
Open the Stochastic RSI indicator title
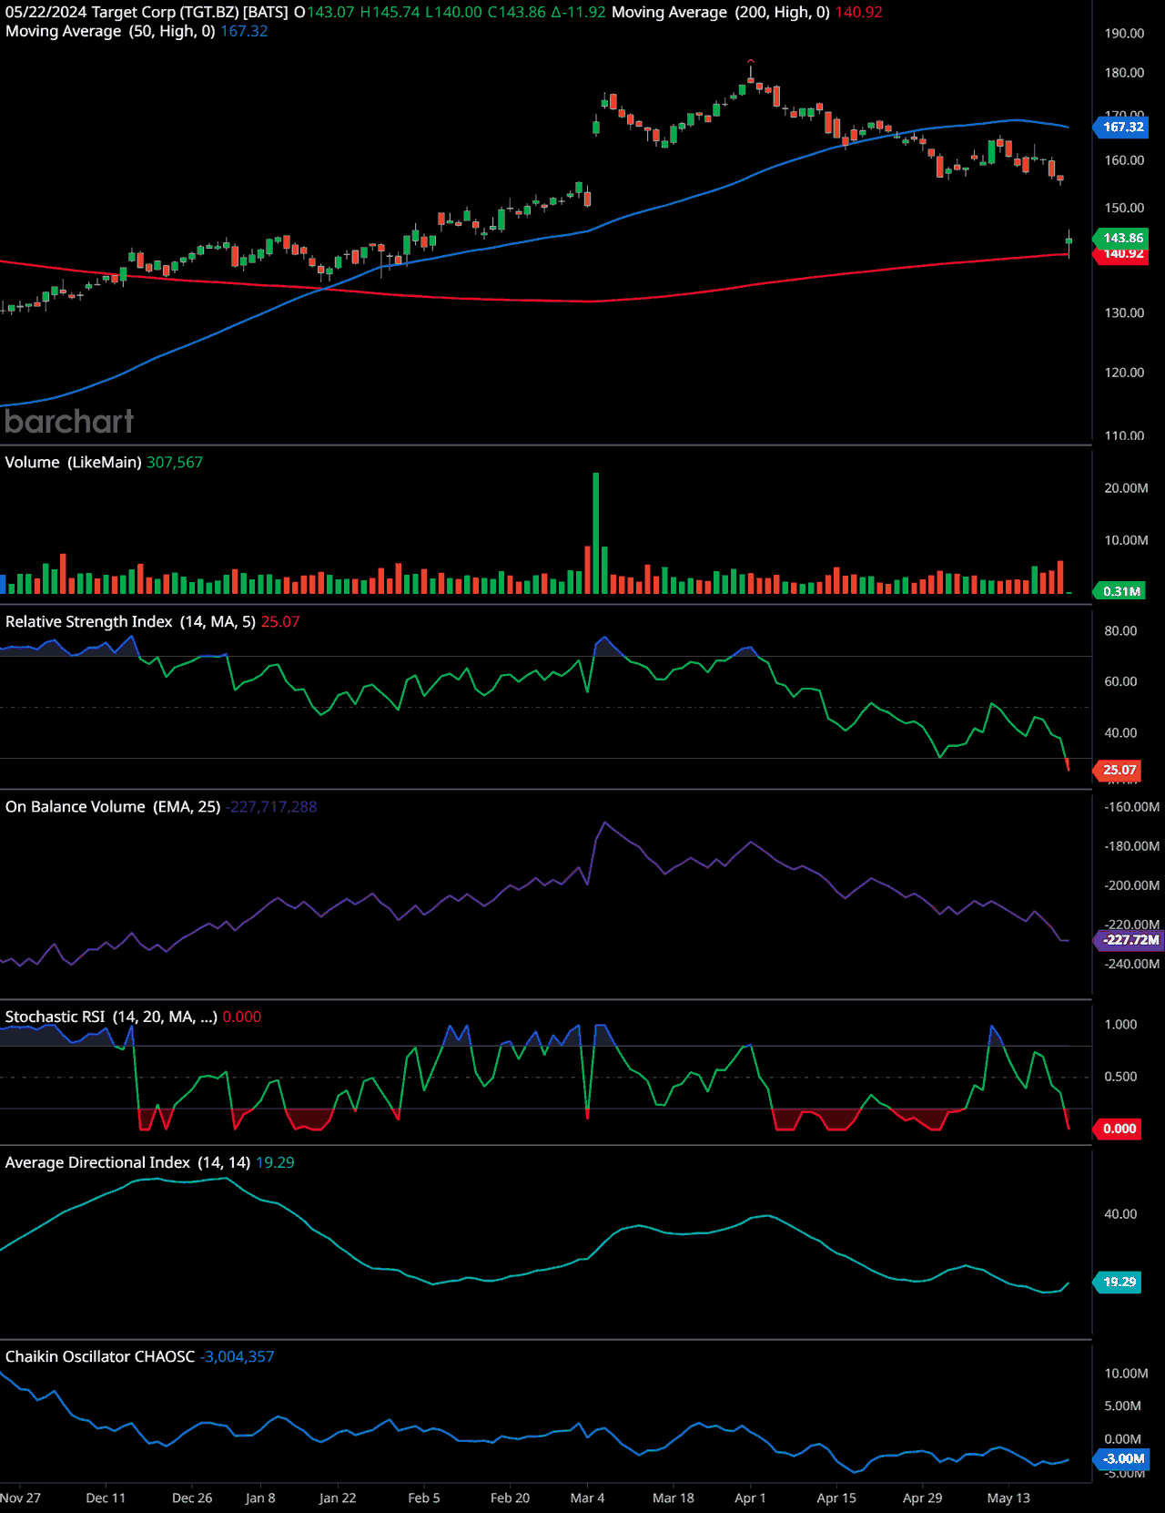pos(110,1017)
